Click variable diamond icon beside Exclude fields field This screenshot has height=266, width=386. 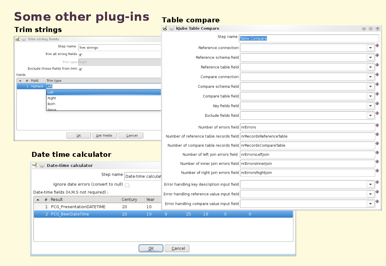tap(377, 113)
